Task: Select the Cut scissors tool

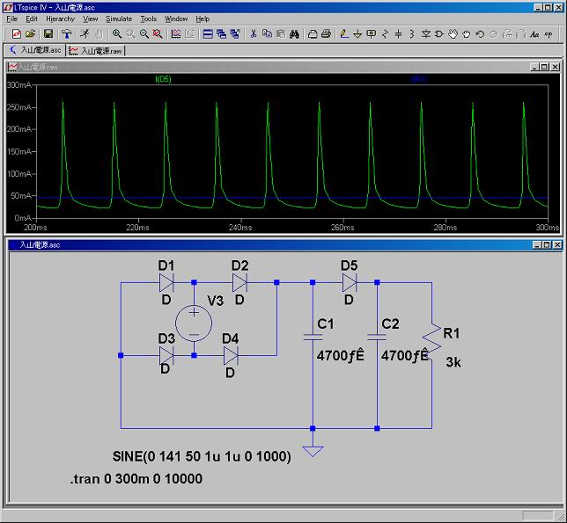Action: click(254, 34)
